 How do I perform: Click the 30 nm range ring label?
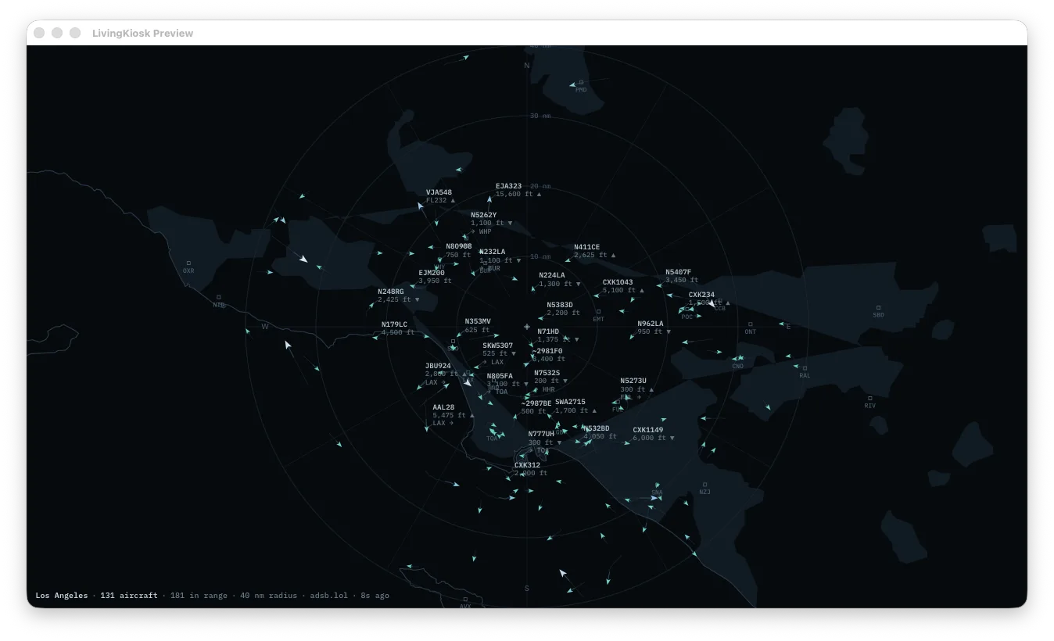(540, 116)
